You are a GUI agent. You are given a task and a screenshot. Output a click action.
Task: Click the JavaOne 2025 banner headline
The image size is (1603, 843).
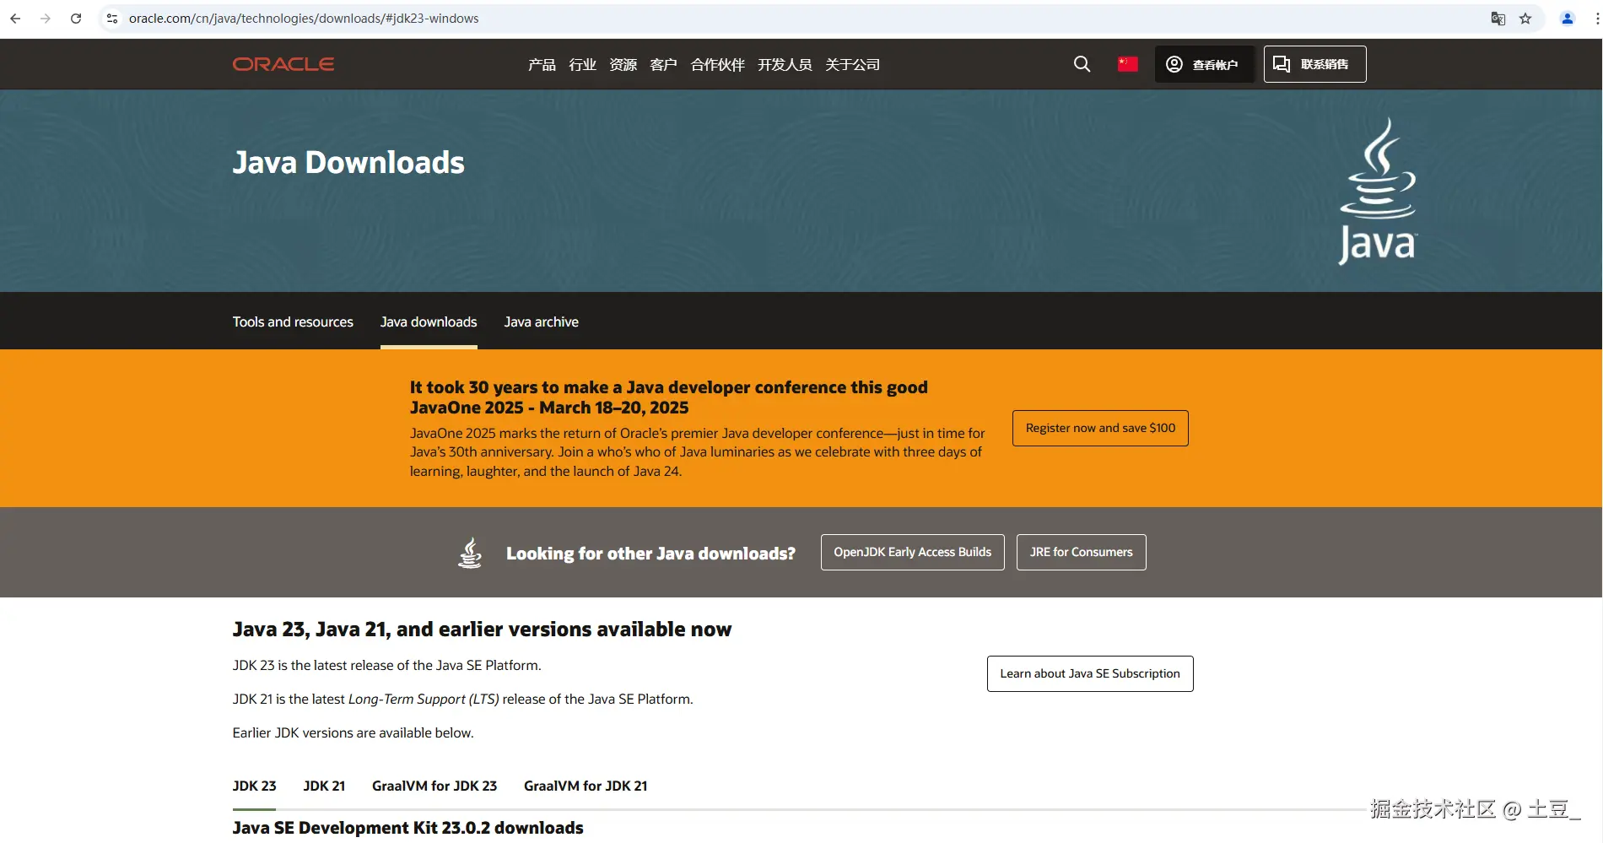669,397
